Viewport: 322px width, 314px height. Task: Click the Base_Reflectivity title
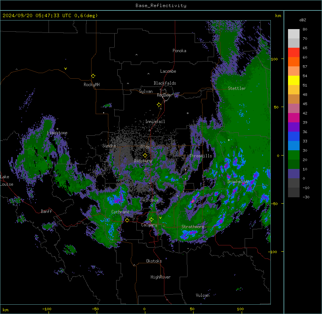(x=161, y=6)
